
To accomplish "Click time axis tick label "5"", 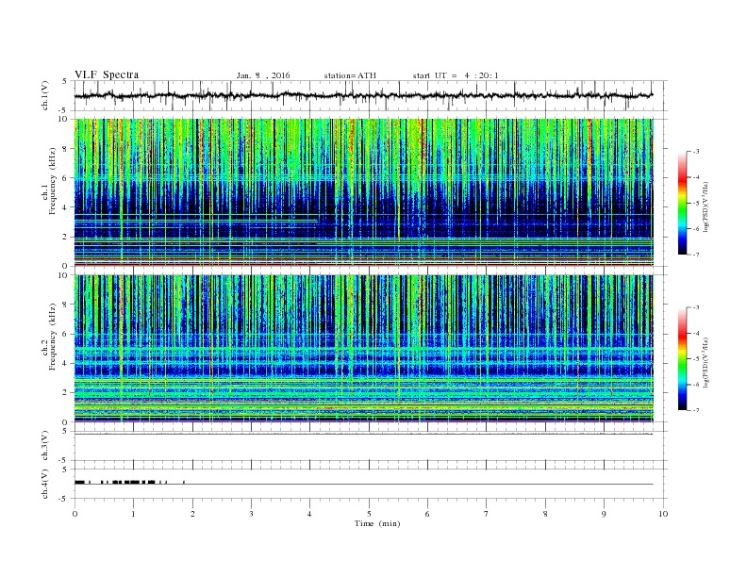I will (369, 514).
